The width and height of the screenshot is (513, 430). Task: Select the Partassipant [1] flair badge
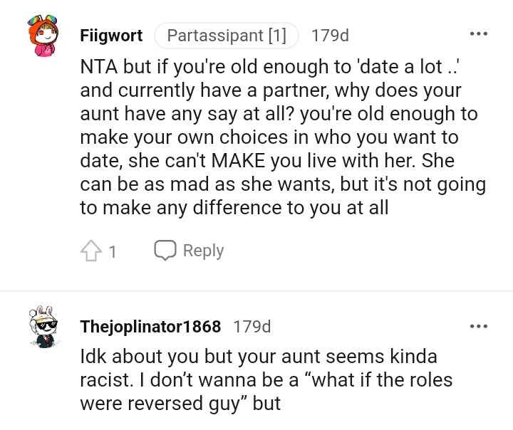[227, 35]
